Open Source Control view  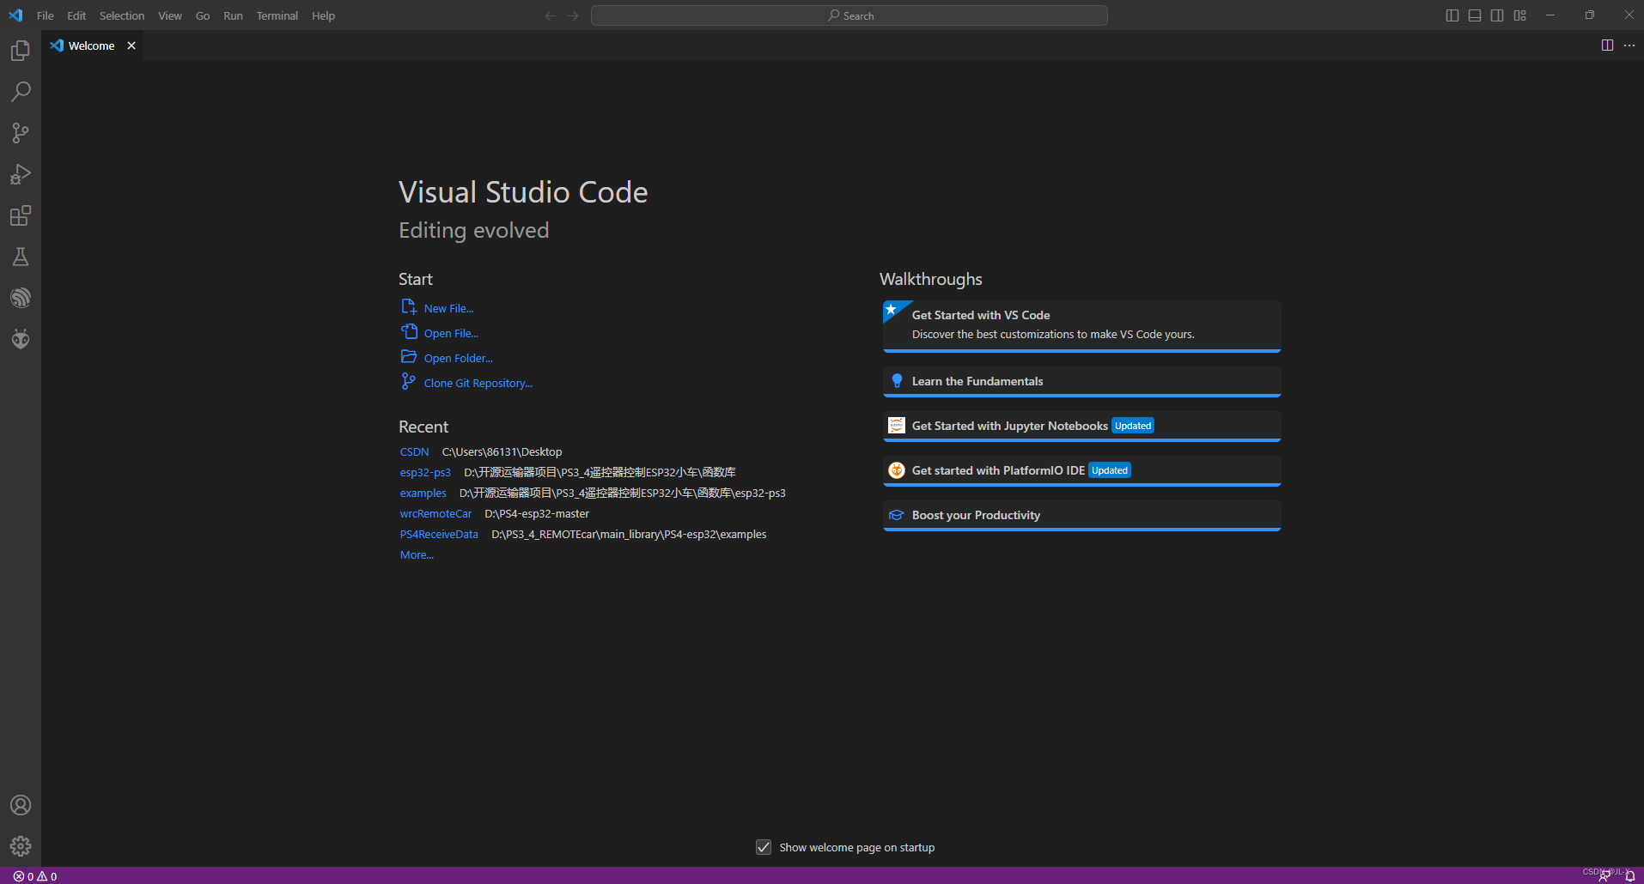[21, 133]
